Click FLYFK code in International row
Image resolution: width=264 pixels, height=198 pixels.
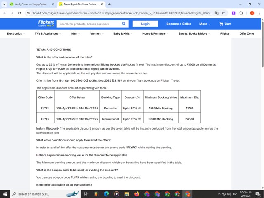(45, 119)
